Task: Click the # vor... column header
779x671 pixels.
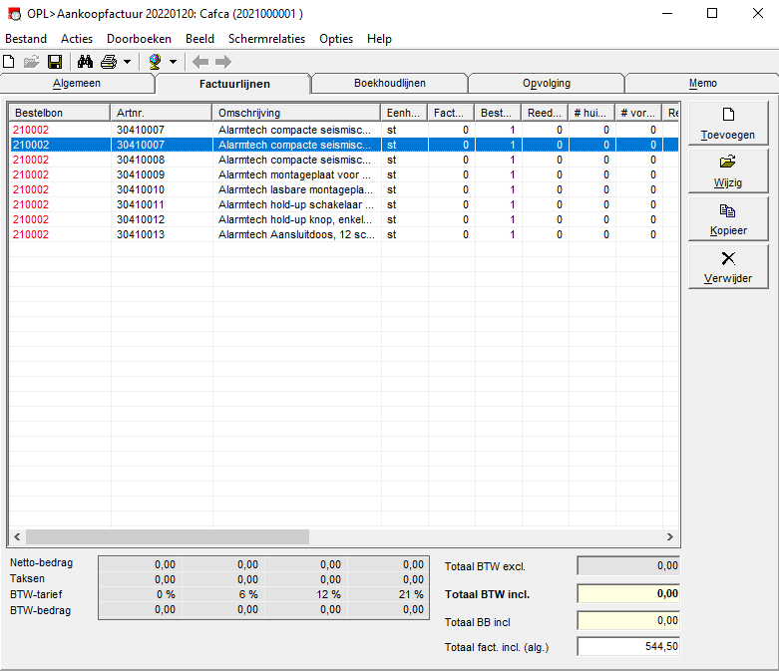Action: pyautogui.click(x=638, y=113)
